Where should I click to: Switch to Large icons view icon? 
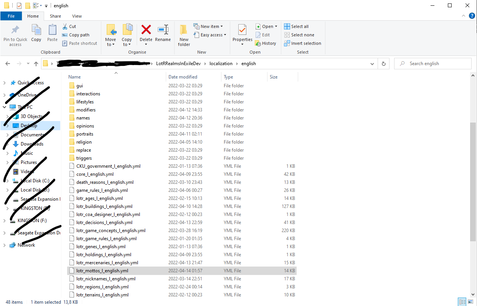click(470, 302)
